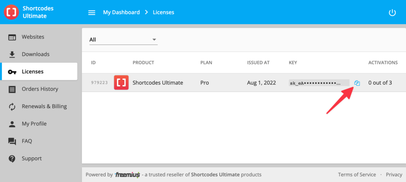Viewport: 406px width, 182px height.
Task: Click the power logout icon
Action: (392, 13)
